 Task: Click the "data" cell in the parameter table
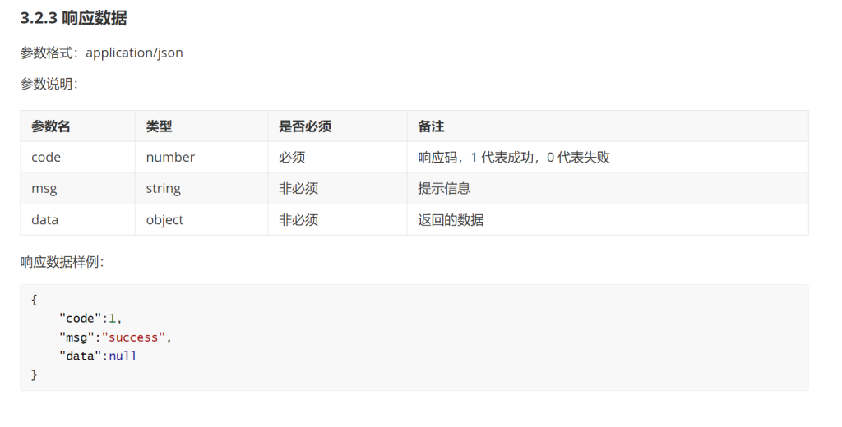point(45,219)
